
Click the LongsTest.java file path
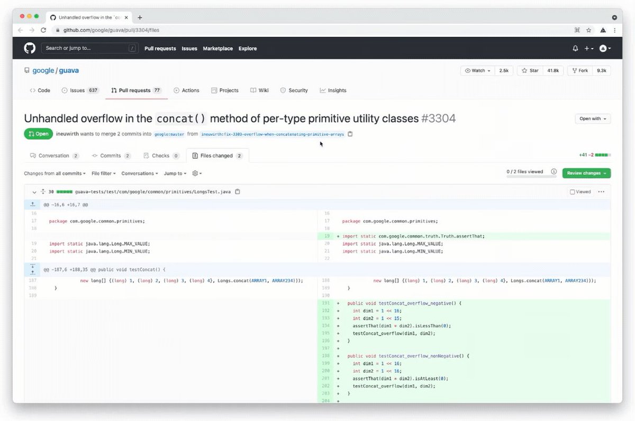click(152, 192)
